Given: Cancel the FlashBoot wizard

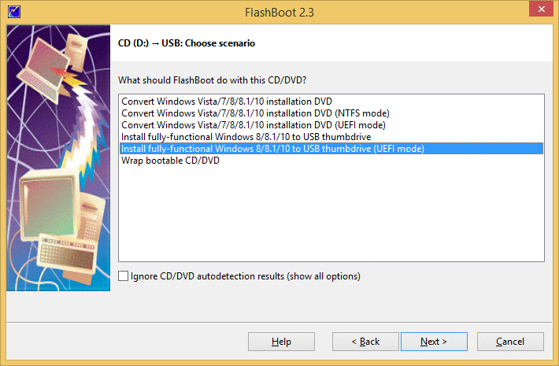Looking at the screenshot, I should pos(510,342).
